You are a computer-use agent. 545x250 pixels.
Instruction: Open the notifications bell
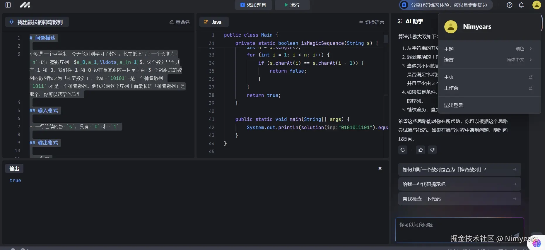[521, 5]
